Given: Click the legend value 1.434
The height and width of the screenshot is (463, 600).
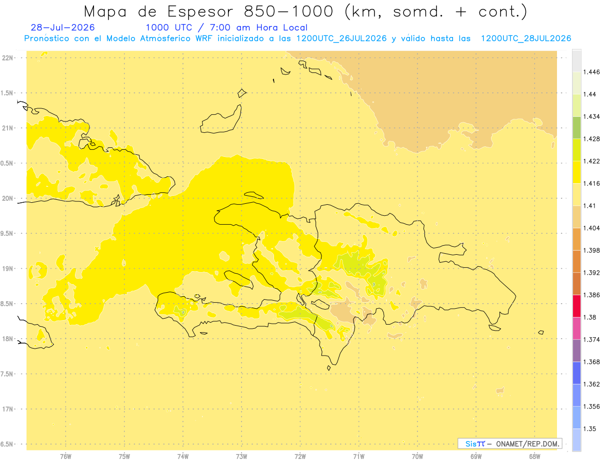Looking at the screenshot, I should point(592,116).
